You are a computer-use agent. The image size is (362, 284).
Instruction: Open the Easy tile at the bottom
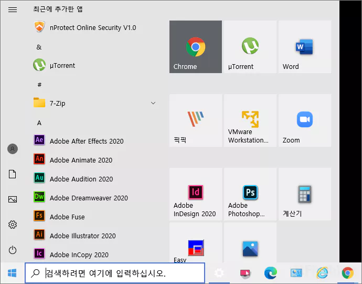click(x=196, y=242)
